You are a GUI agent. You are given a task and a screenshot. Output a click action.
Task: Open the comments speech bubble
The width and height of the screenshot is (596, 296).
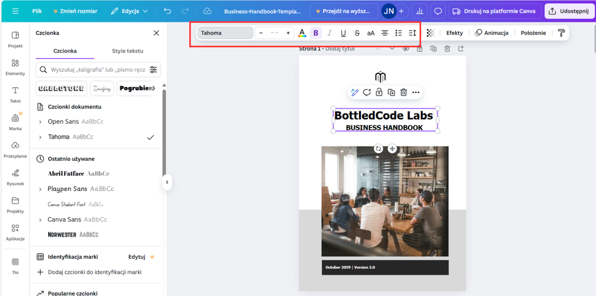coord(438,11)
